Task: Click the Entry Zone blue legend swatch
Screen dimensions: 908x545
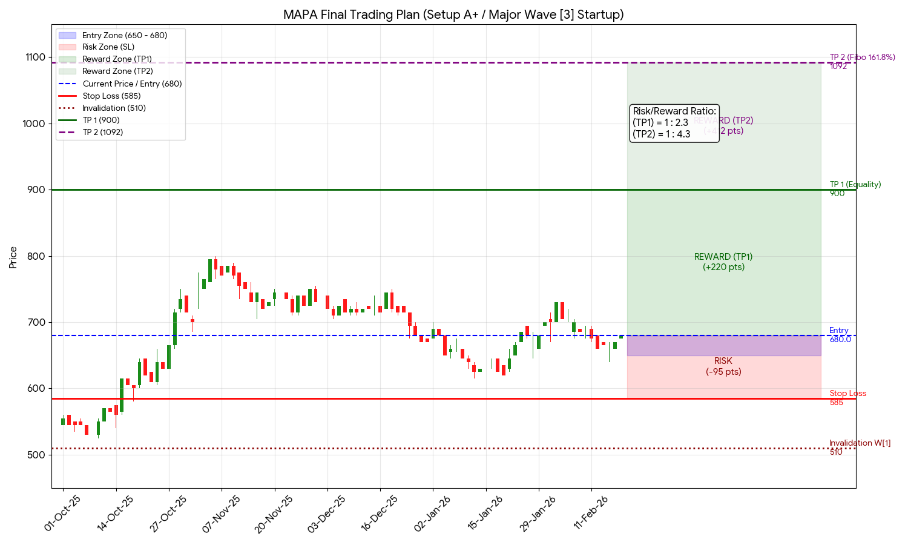Action: click(x=67, y=36)
